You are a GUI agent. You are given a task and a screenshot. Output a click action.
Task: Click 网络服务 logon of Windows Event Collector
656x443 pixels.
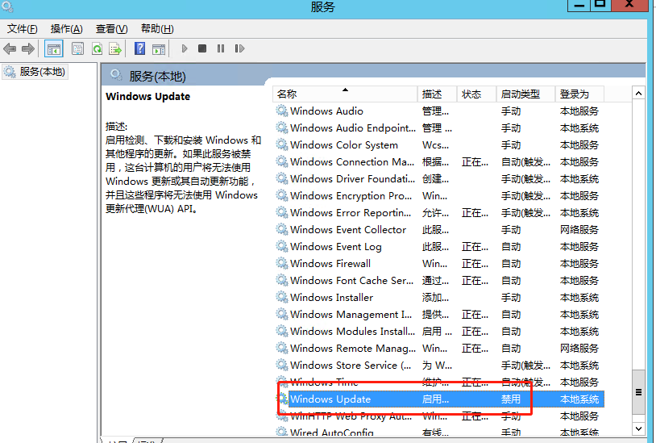[x=579, y=229]
